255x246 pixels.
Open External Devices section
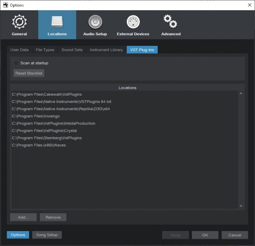point(133,25)
